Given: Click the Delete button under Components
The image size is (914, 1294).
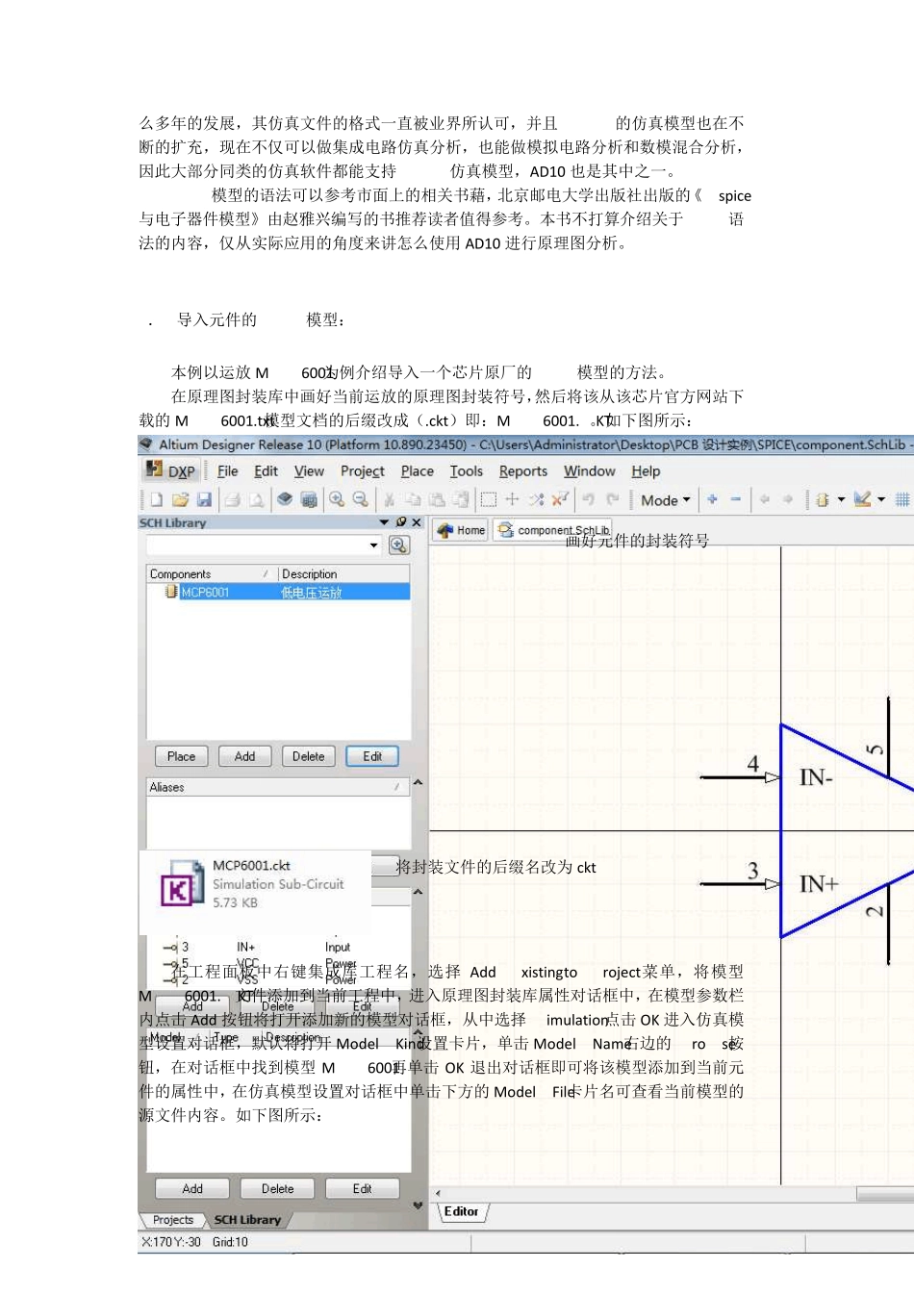Looking at the screenshot, I should (x=308, y=756).
